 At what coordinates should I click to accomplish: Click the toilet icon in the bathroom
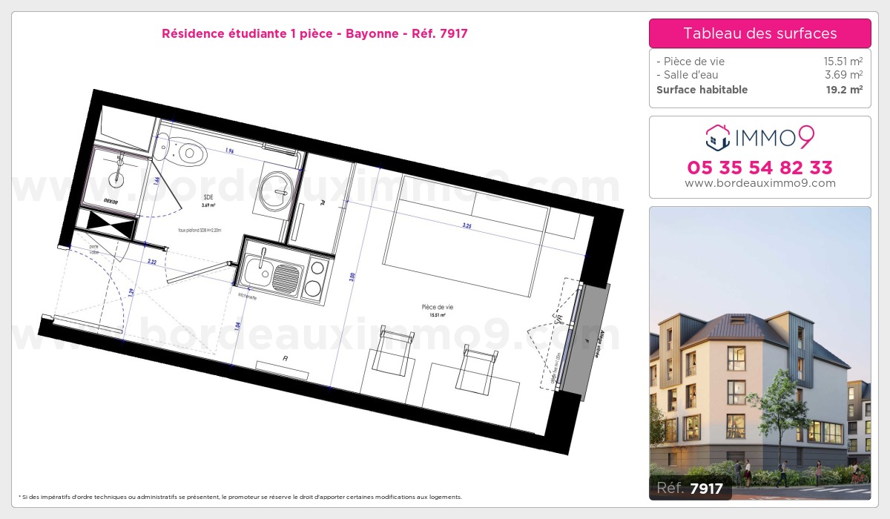click(x=188, y=153)
